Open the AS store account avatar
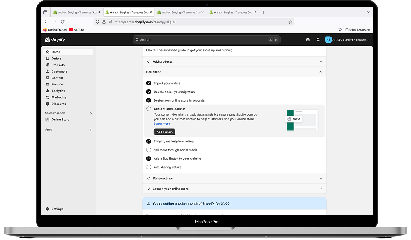411x240 pixels. [328, 40]
